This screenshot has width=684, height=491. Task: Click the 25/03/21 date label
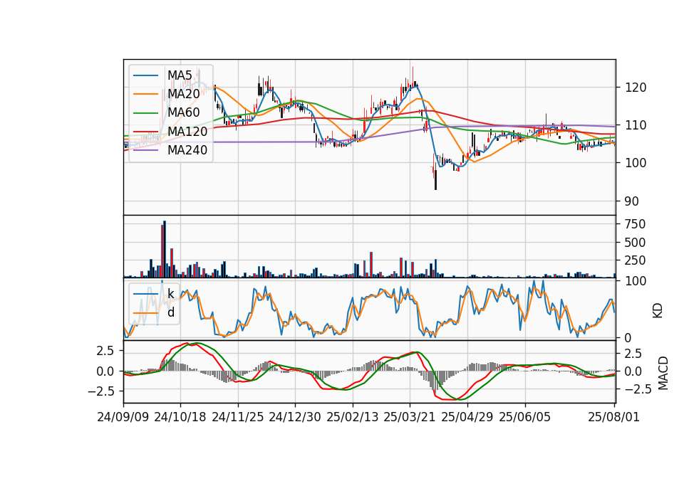click(x=410, y=417)
